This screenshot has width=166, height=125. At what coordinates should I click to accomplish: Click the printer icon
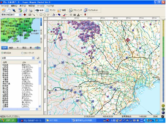pyautogui.click(x=31, y=10)
